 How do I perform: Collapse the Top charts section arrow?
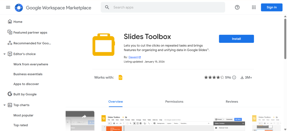tap(4, 105)
